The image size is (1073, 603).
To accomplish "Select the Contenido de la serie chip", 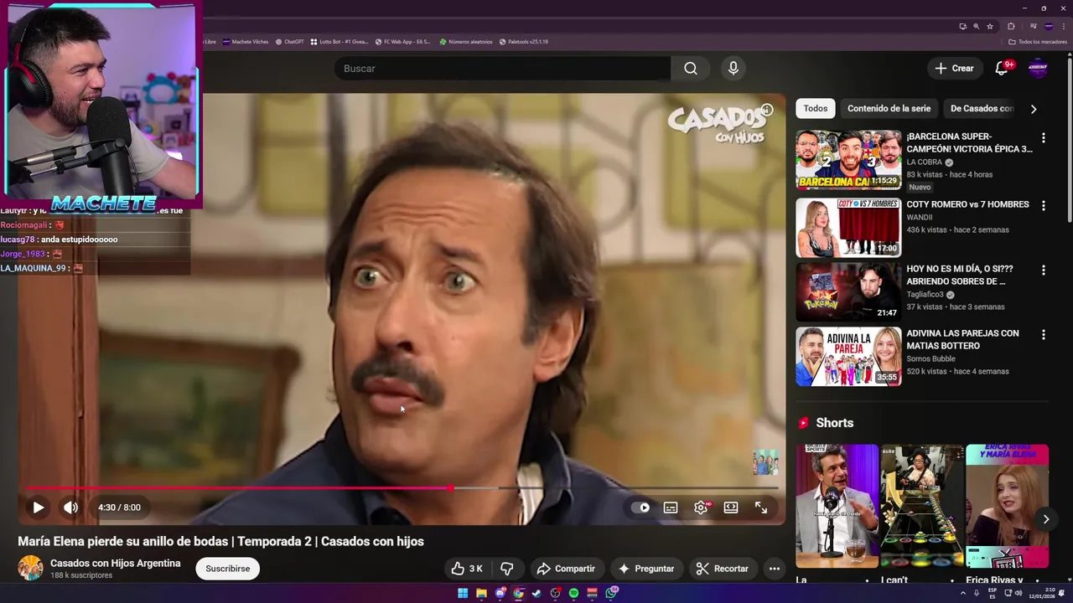I will tap(889, 109).
